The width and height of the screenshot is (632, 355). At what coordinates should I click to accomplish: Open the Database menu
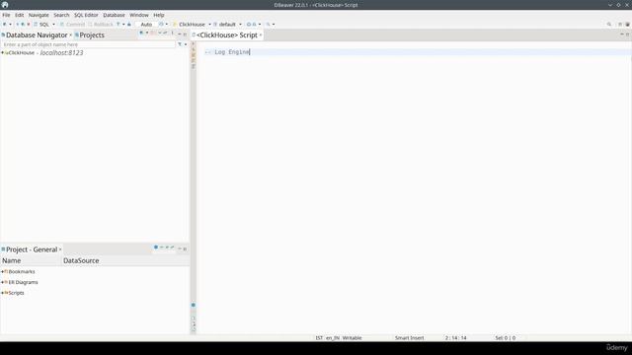tap(115, 15)
